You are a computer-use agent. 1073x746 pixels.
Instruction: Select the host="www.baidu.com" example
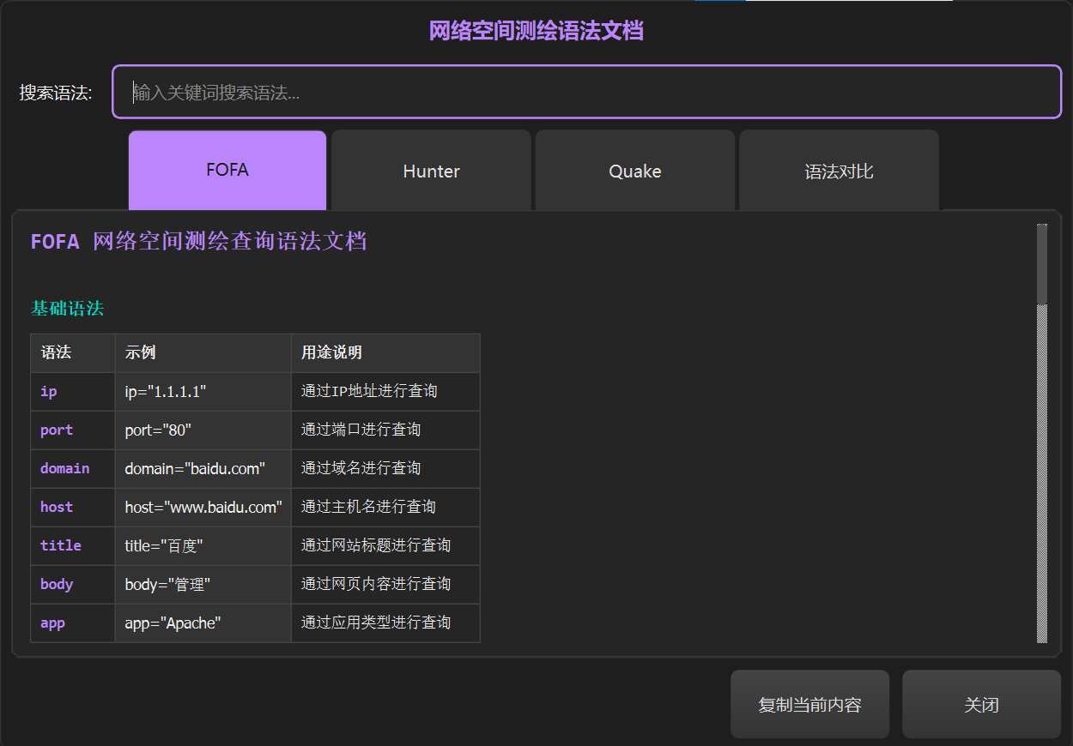click(x=203, y=508)
